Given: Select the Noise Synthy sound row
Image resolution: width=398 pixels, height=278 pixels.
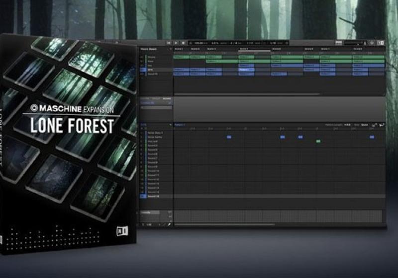Looking at the screenshot, I should [156, 137].
